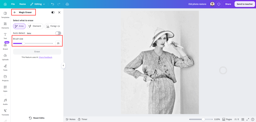
Task: Open the Pages view
Action: click(x=227, y=119)
